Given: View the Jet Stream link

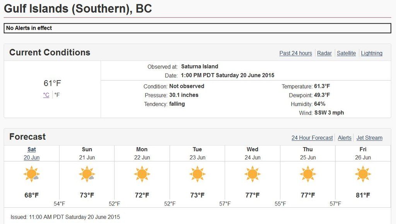Looking at the screenshot, I should coord(369,138).
